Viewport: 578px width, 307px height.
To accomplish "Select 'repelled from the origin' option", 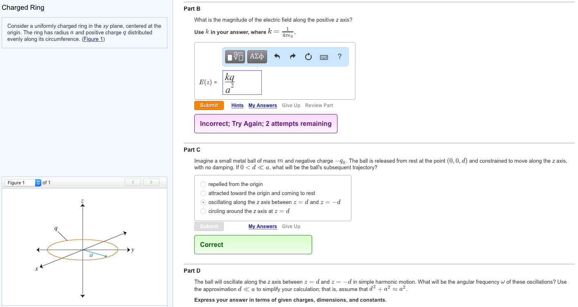I will click(203, 184).
